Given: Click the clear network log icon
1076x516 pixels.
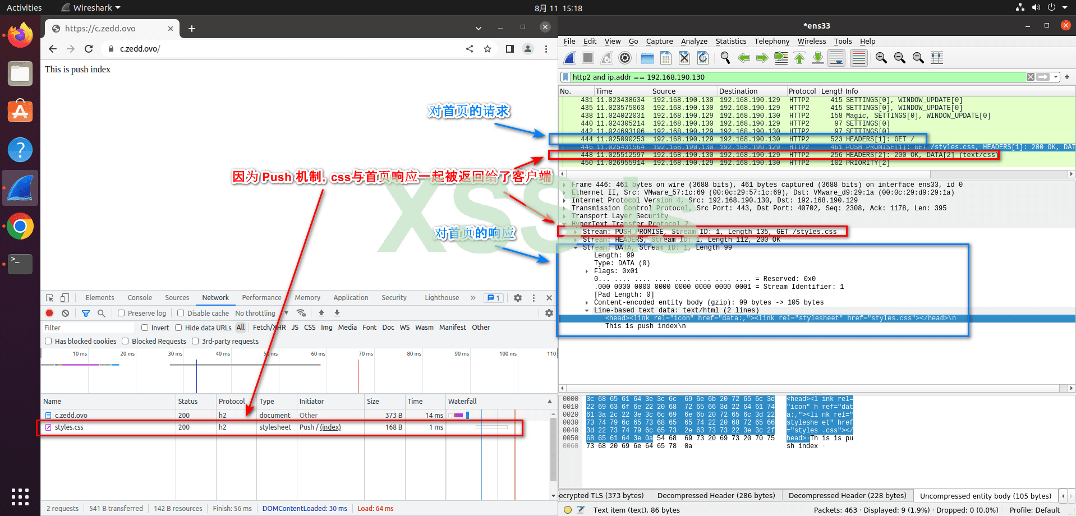Looking at the screenshot, I should click(66, 313).
